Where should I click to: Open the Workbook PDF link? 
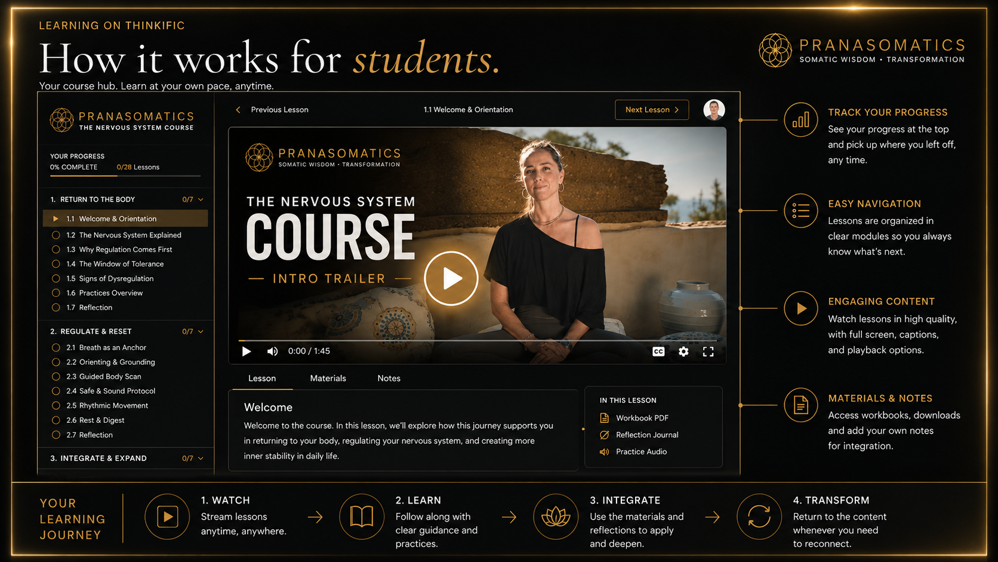642,418
